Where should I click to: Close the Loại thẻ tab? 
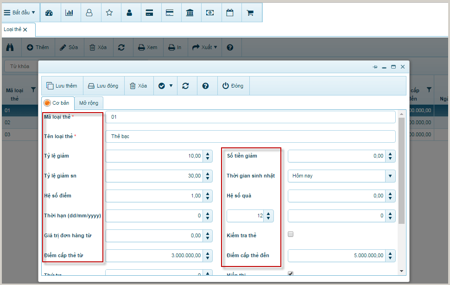[x=25, y=30]
